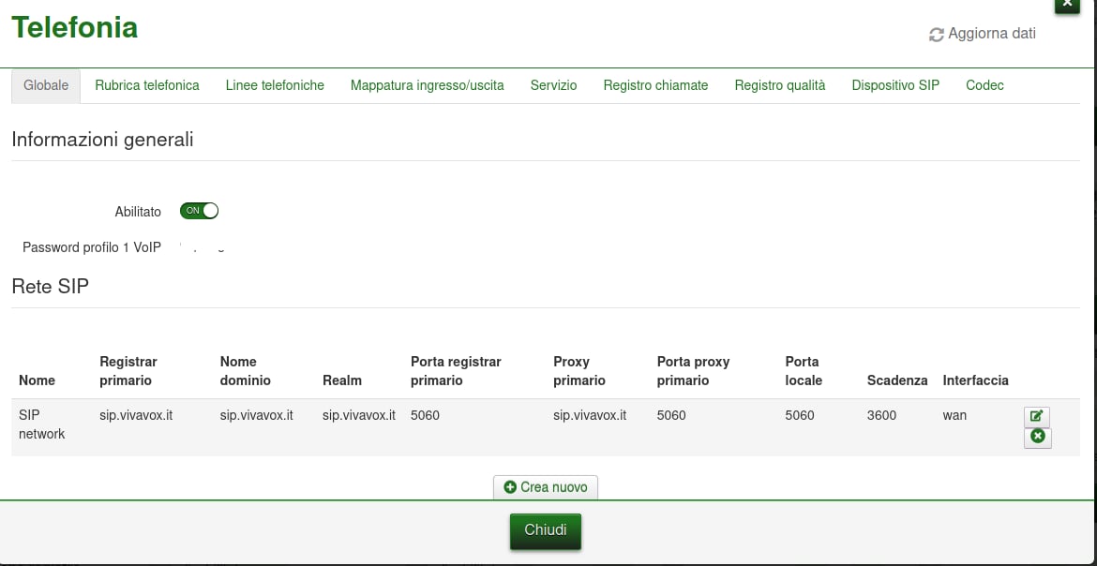
Task: Click the Informazioni generali heading
Action: tap(103, 140)
